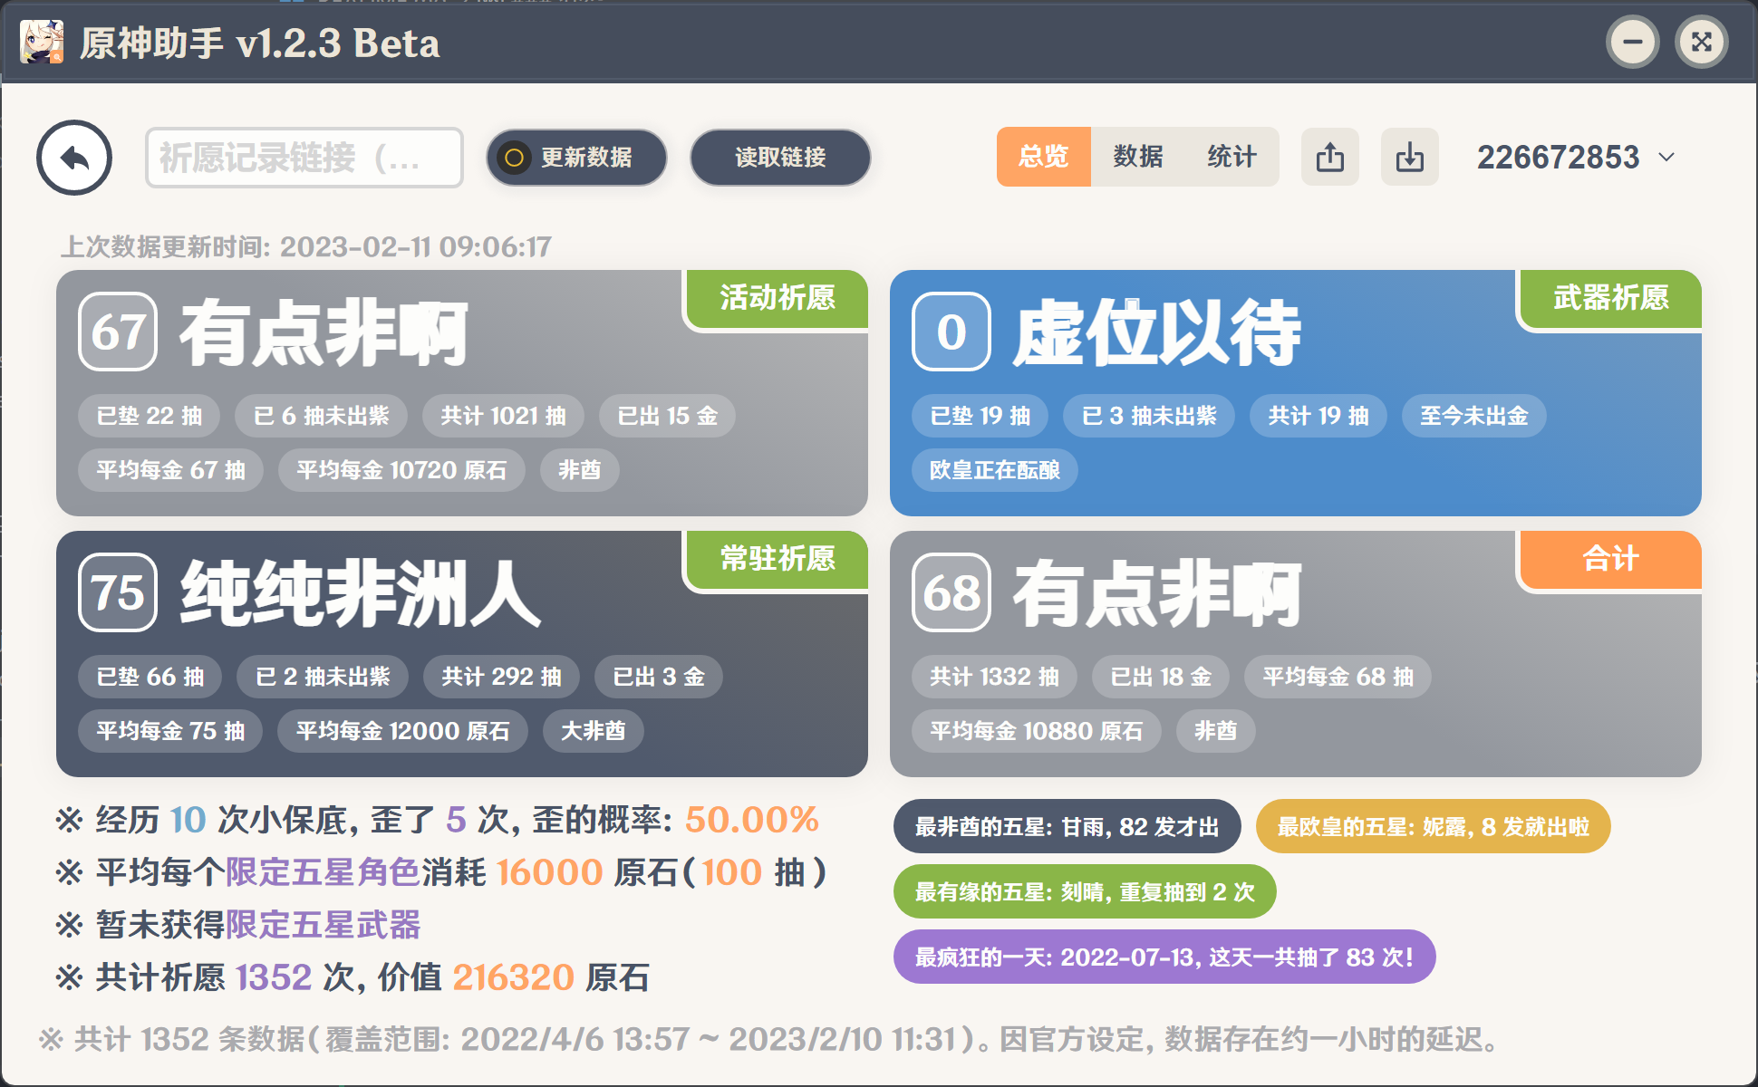This screenshot has height=1087, width=1758.
Task: Expand the account chevron arrow
Action: pyautogui.click(x=1666, y=158)
